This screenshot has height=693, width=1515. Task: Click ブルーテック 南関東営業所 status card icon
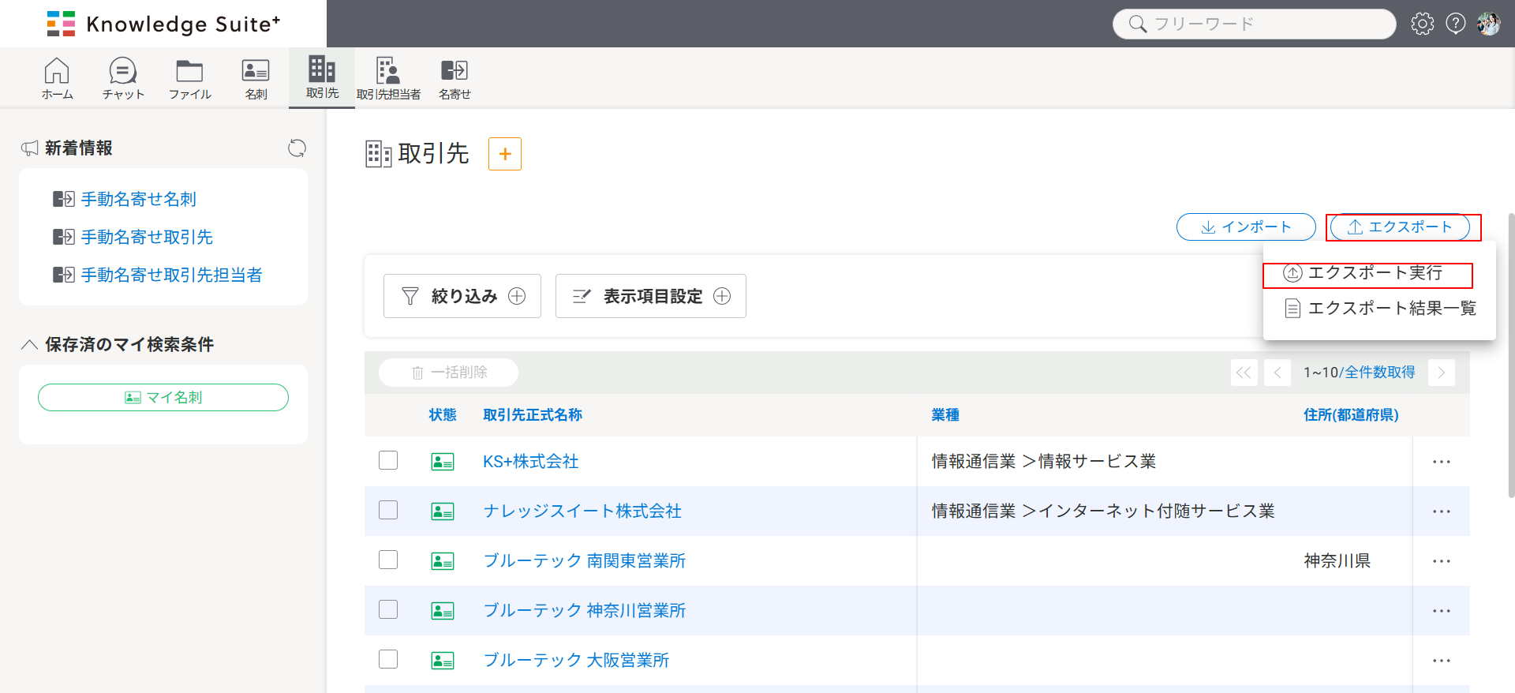(x=443, y=561)
